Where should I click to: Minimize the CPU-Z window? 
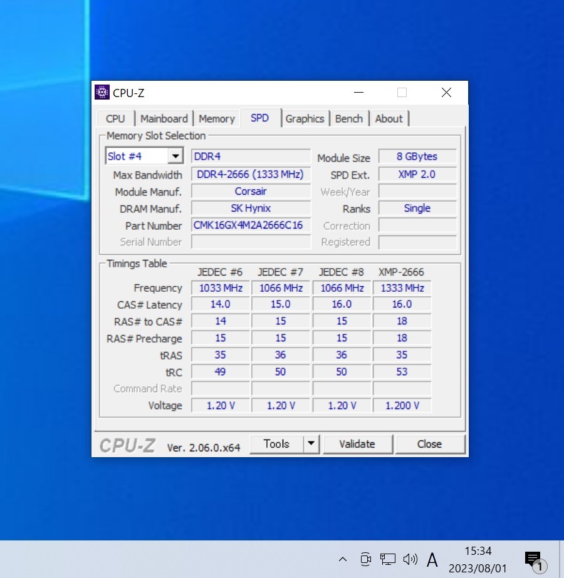359,92
